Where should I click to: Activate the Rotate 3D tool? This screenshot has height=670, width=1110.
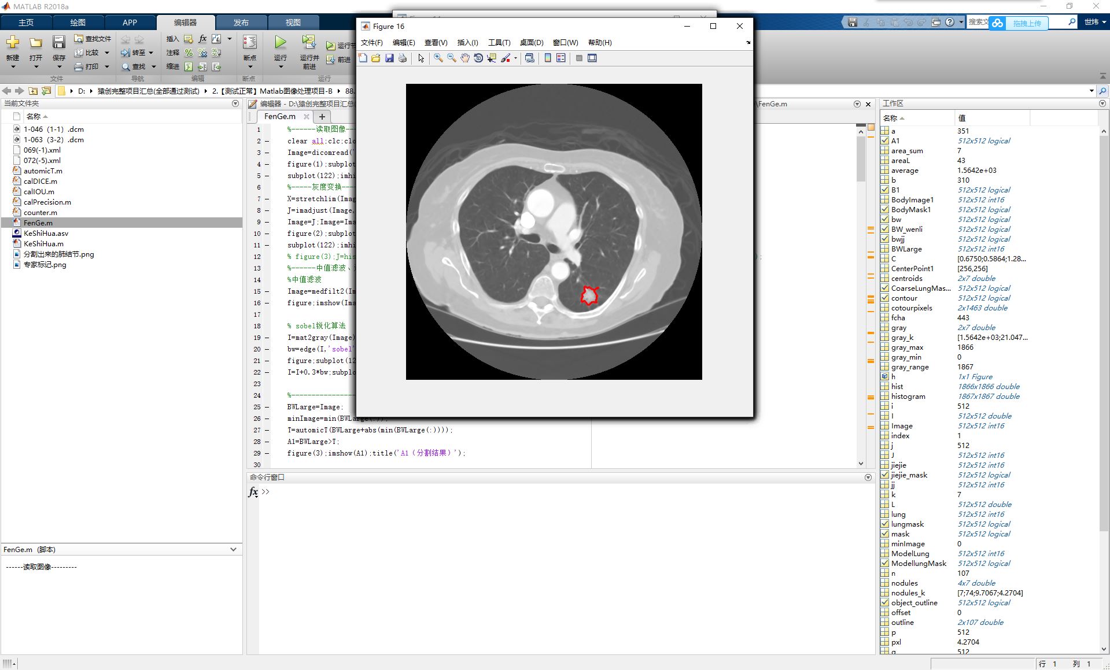point(478,58)
